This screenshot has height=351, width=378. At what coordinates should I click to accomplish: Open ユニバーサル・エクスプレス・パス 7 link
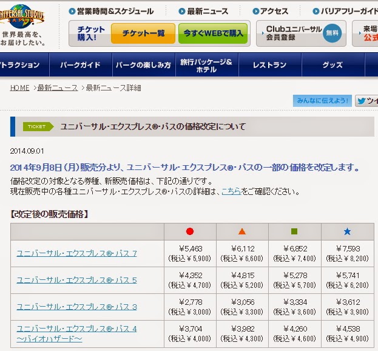tap(76, 254)
